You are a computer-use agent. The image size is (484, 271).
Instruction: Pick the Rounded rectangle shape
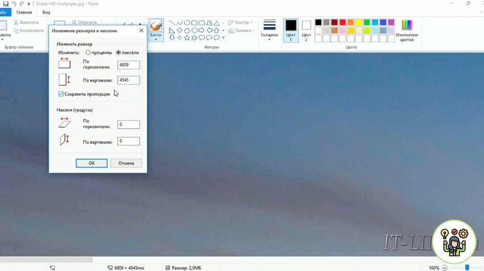(x=202, y=23)
